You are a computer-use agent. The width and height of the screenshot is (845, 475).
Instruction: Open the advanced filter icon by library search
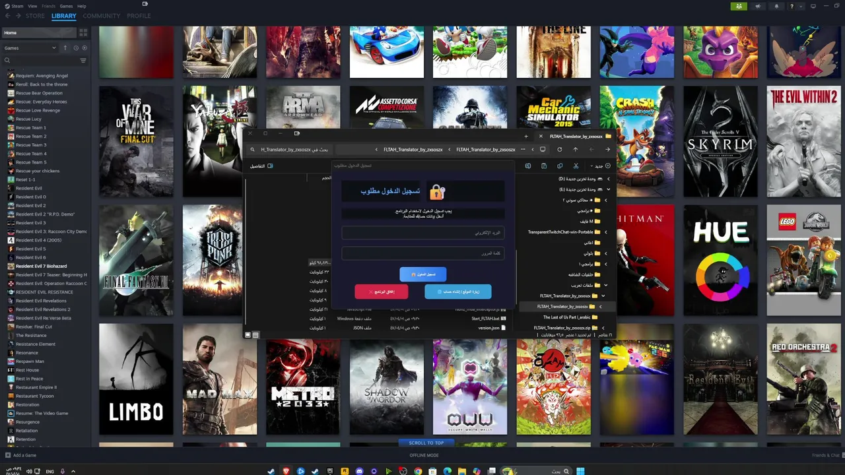click(83, 61)
